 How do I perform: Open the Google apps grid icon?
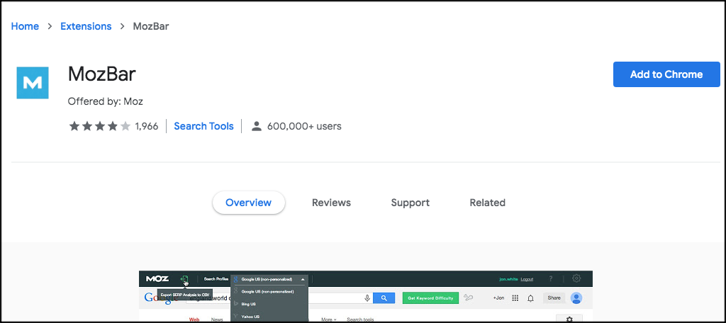click(515, 298)
